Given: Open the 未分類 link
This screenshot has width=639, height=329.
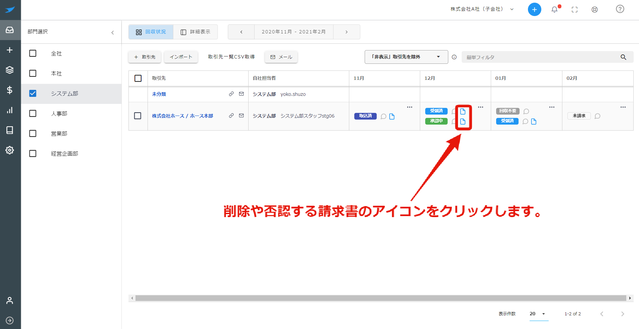Looking at the screenshot, I should (159, 94).
